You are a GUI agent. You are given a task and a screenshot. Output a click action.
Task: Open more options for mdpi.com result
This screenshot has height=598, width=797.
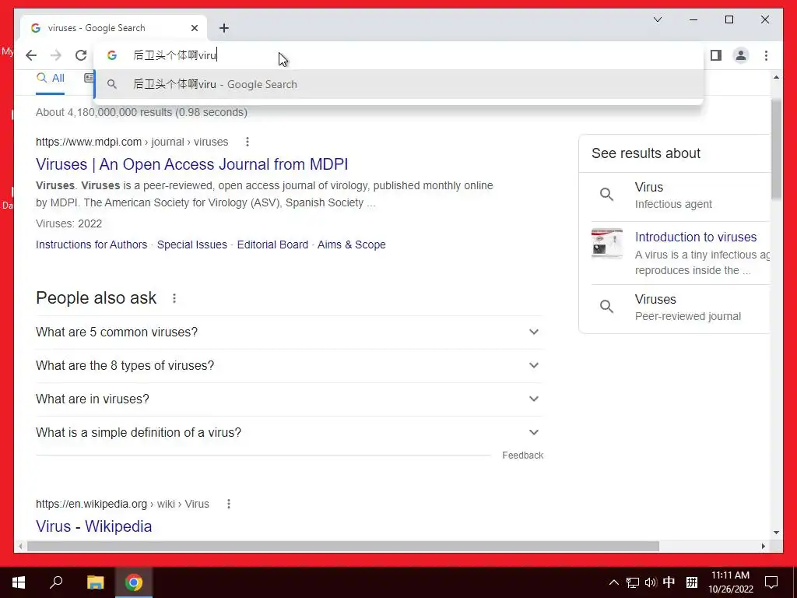click(x=248, y=142)
